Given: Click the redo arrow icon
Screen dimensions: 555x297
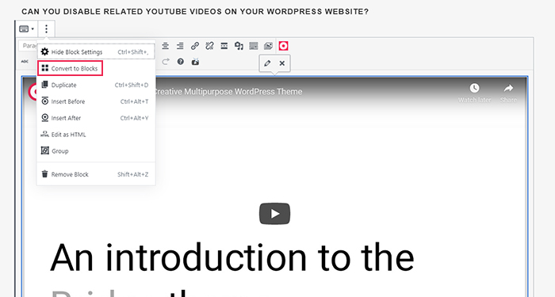Looking at the screenshot, I should coord(165,62).
